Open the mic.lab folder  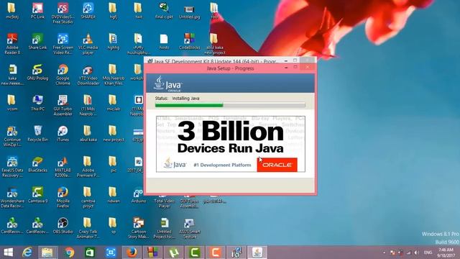tap(114, 103)
